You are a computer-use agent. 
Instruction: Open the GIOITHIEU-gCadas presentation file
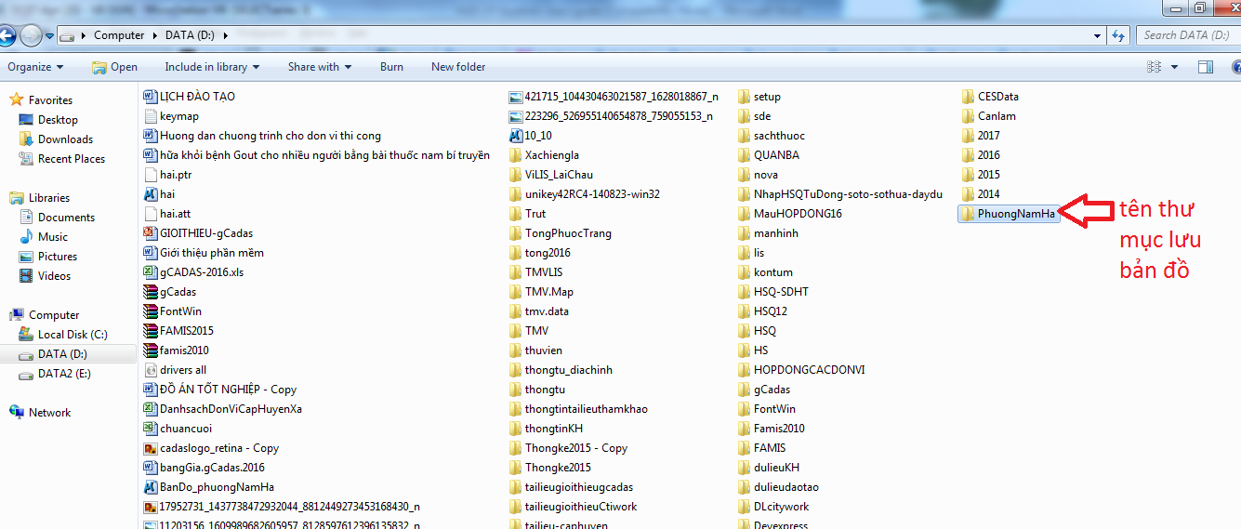click(205, 233)
